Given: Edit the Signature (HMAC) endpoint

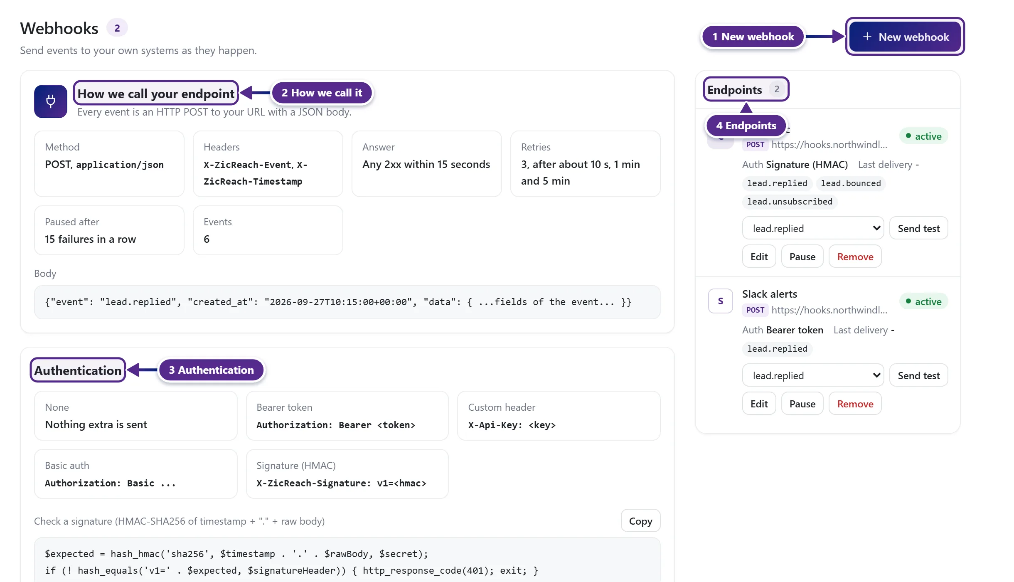Looking at the screenshot, I should pos(759,256).
